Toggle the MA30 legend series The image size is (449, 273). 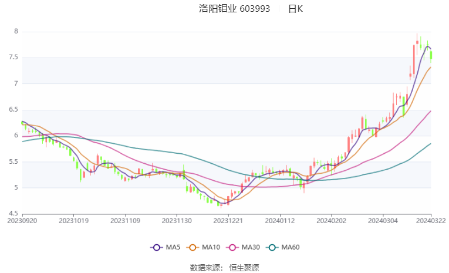click(243, 247)
